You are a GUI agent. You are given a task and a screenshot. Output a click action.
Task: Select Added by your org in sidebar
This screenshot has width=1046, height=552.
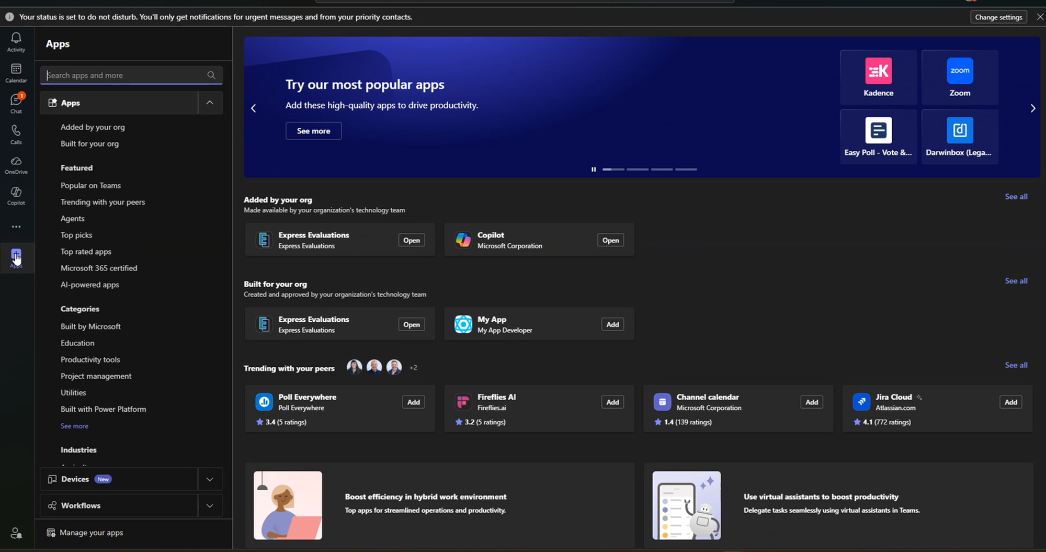[x=93, y=127]
